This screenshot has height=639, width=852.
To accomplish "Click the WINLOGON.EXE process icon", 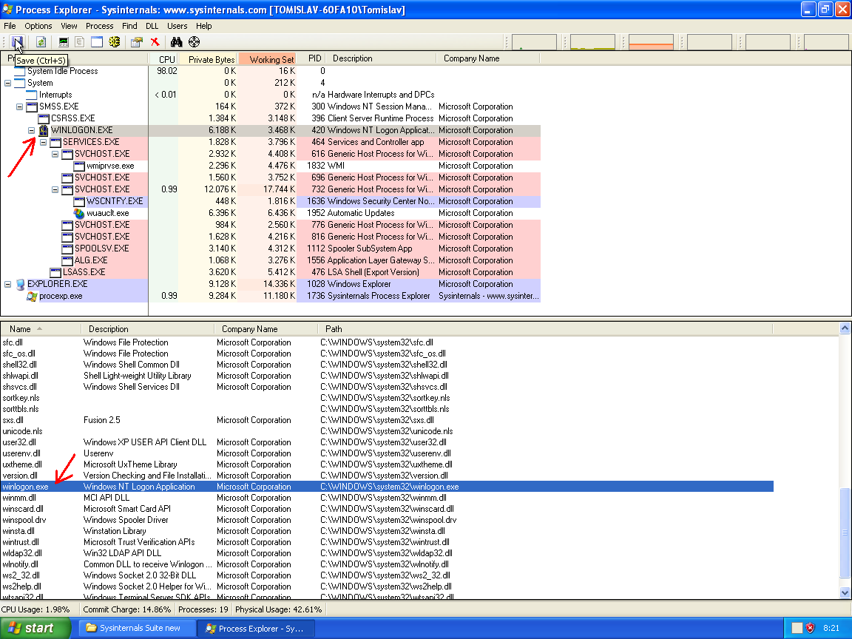I will coord(44,130).
